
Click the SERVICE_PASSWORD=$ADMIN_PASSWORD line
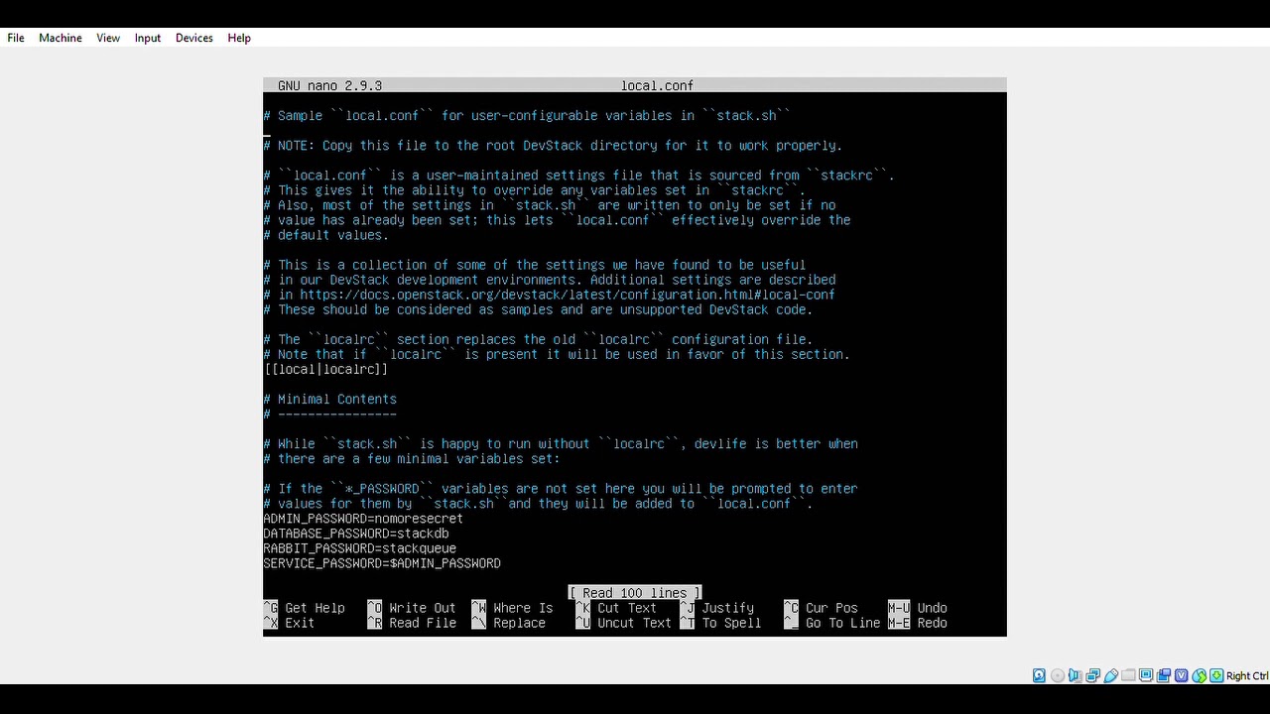pyautogui.click(x=382, y=562)
